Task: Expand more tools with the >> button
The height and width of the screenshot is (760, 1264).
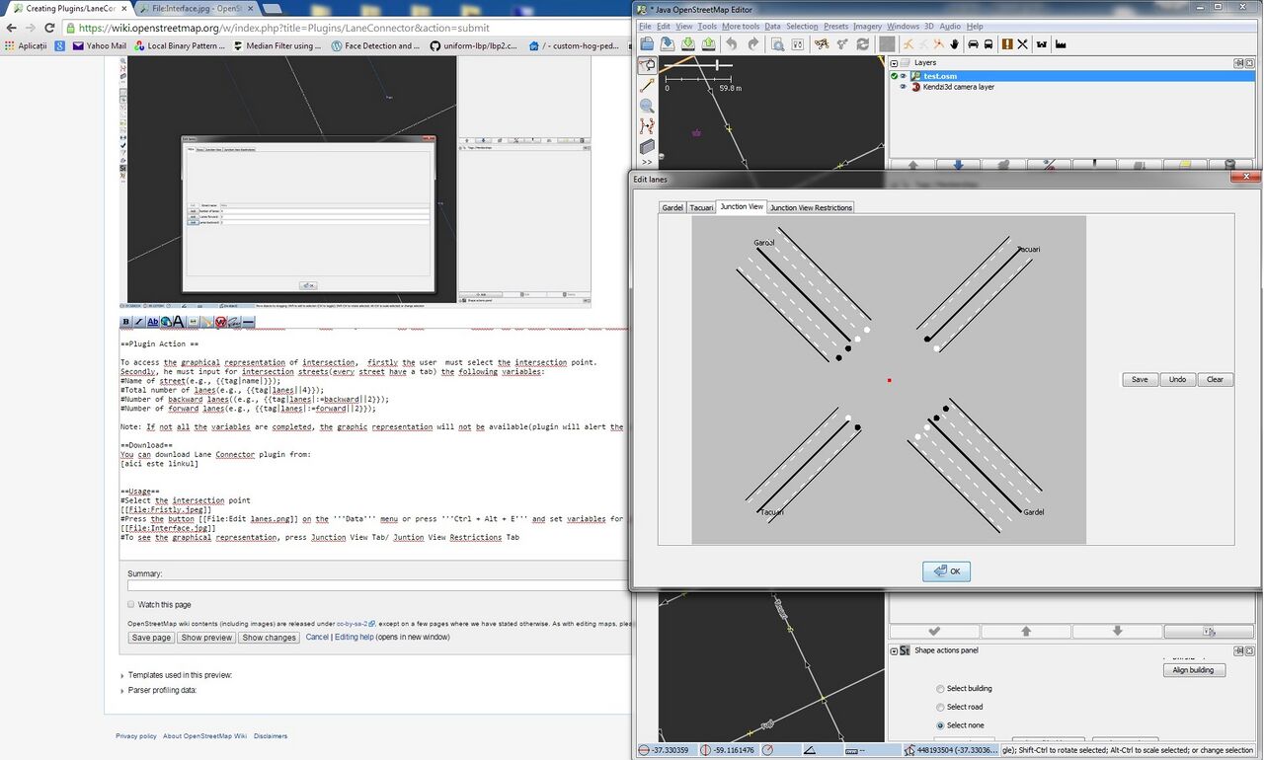Action: click(647, 162)
